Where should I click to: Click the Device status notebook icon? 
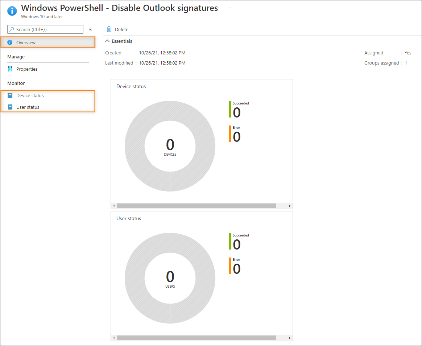[10, 95]
